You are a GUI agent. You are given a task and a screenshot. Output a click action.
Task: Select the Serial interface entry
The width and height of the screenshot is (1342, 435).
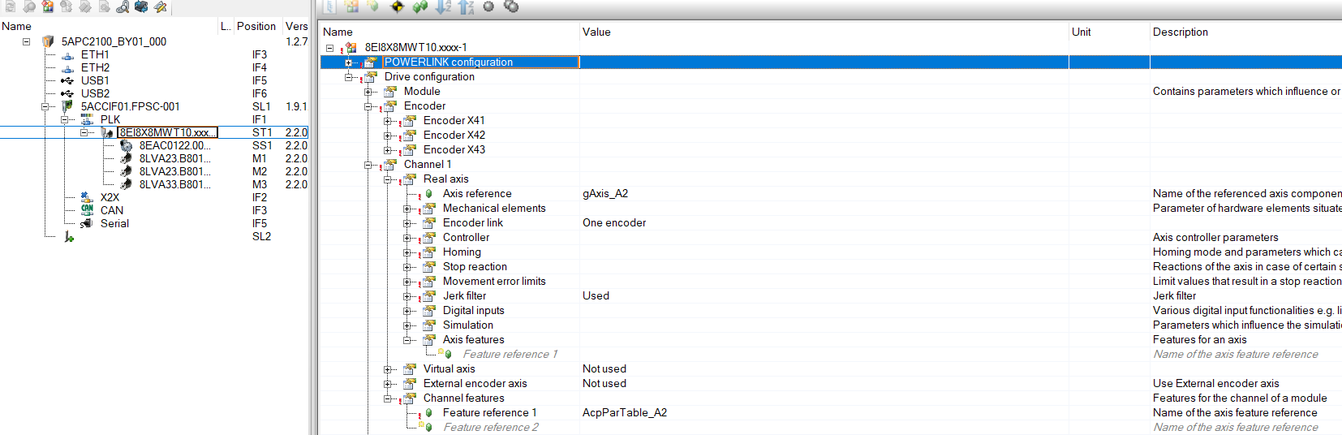114,223
